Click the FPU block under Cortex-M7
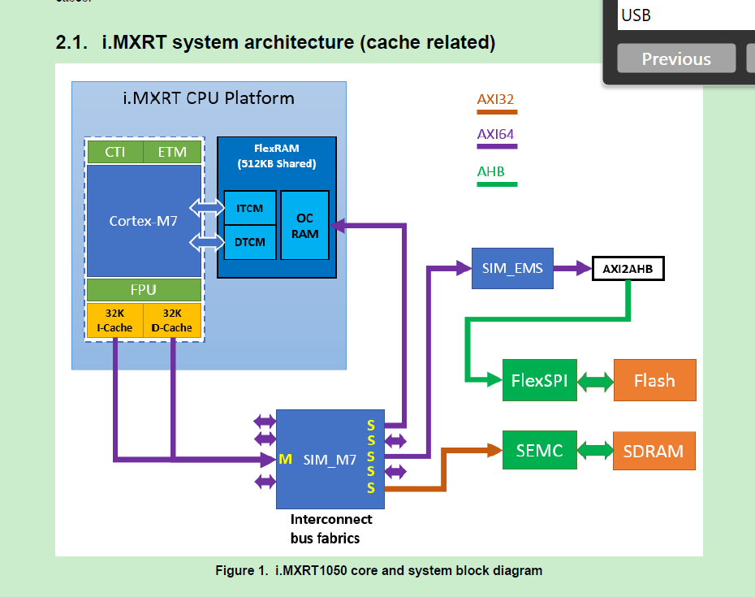The image size is (755, 597). coord(144,290)
